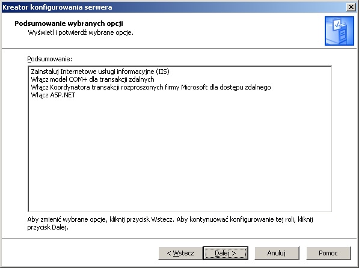Select the Włącz ASP.NET summary line
The image size is (359, 268).
tap(53, 95)
